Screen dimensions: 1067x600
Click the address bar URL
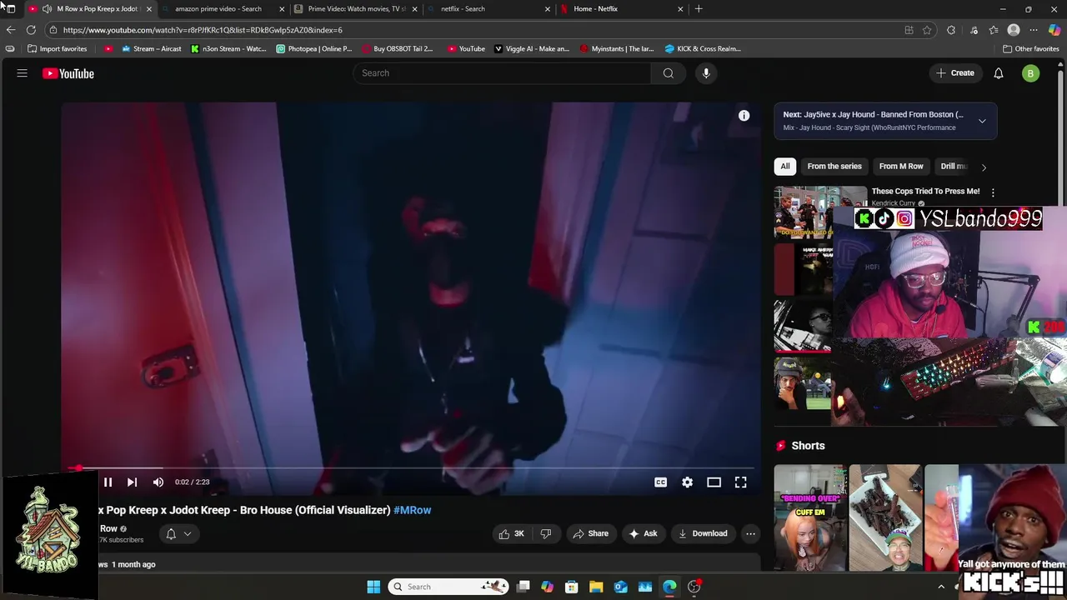203,30
